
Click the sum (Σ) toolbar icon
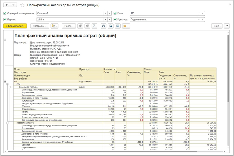[94, 26]
